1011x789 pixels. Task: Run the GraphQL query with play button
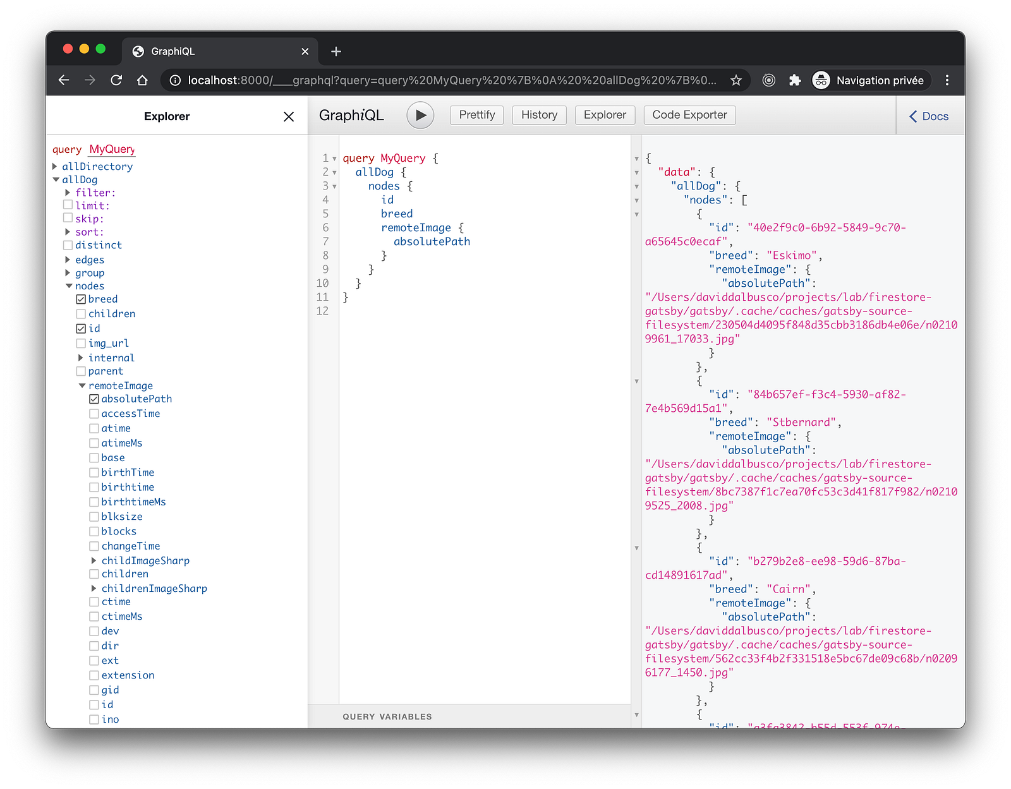coord(420,116)
